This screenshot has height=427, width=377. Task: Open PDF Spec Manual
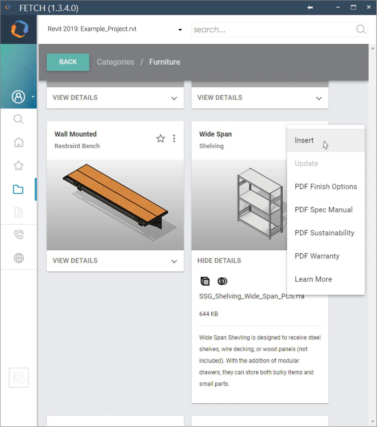click(326, 210)
